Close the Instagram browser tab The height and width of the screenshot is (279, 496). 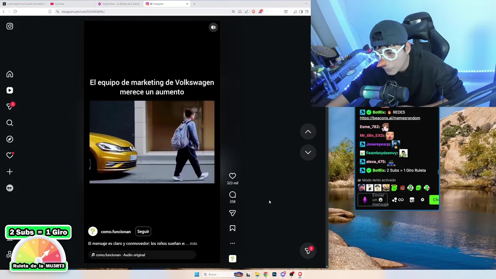187,4
